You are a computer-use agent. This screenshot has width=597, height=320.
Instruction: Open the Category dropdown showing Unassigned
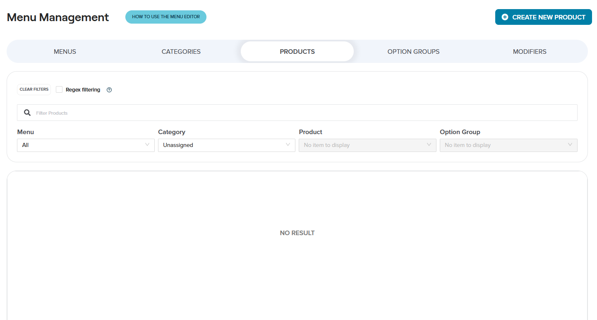click(x=227, y=145)
